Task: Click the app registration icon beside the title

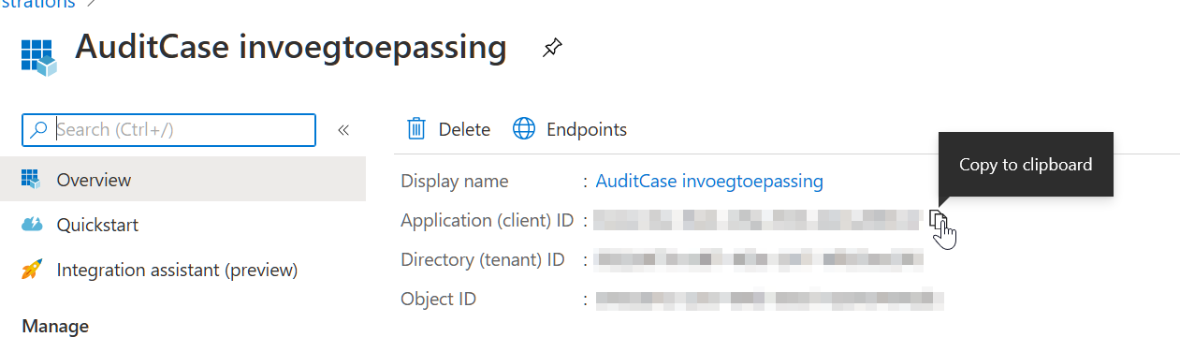Action: 38,56
